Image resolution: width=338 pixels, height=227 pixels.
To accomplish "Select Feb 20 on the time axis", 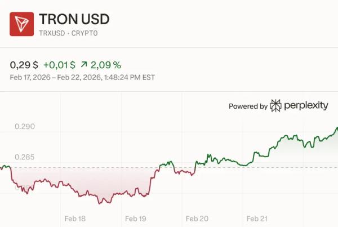I will pyautogui.click(x=197, y=219).
